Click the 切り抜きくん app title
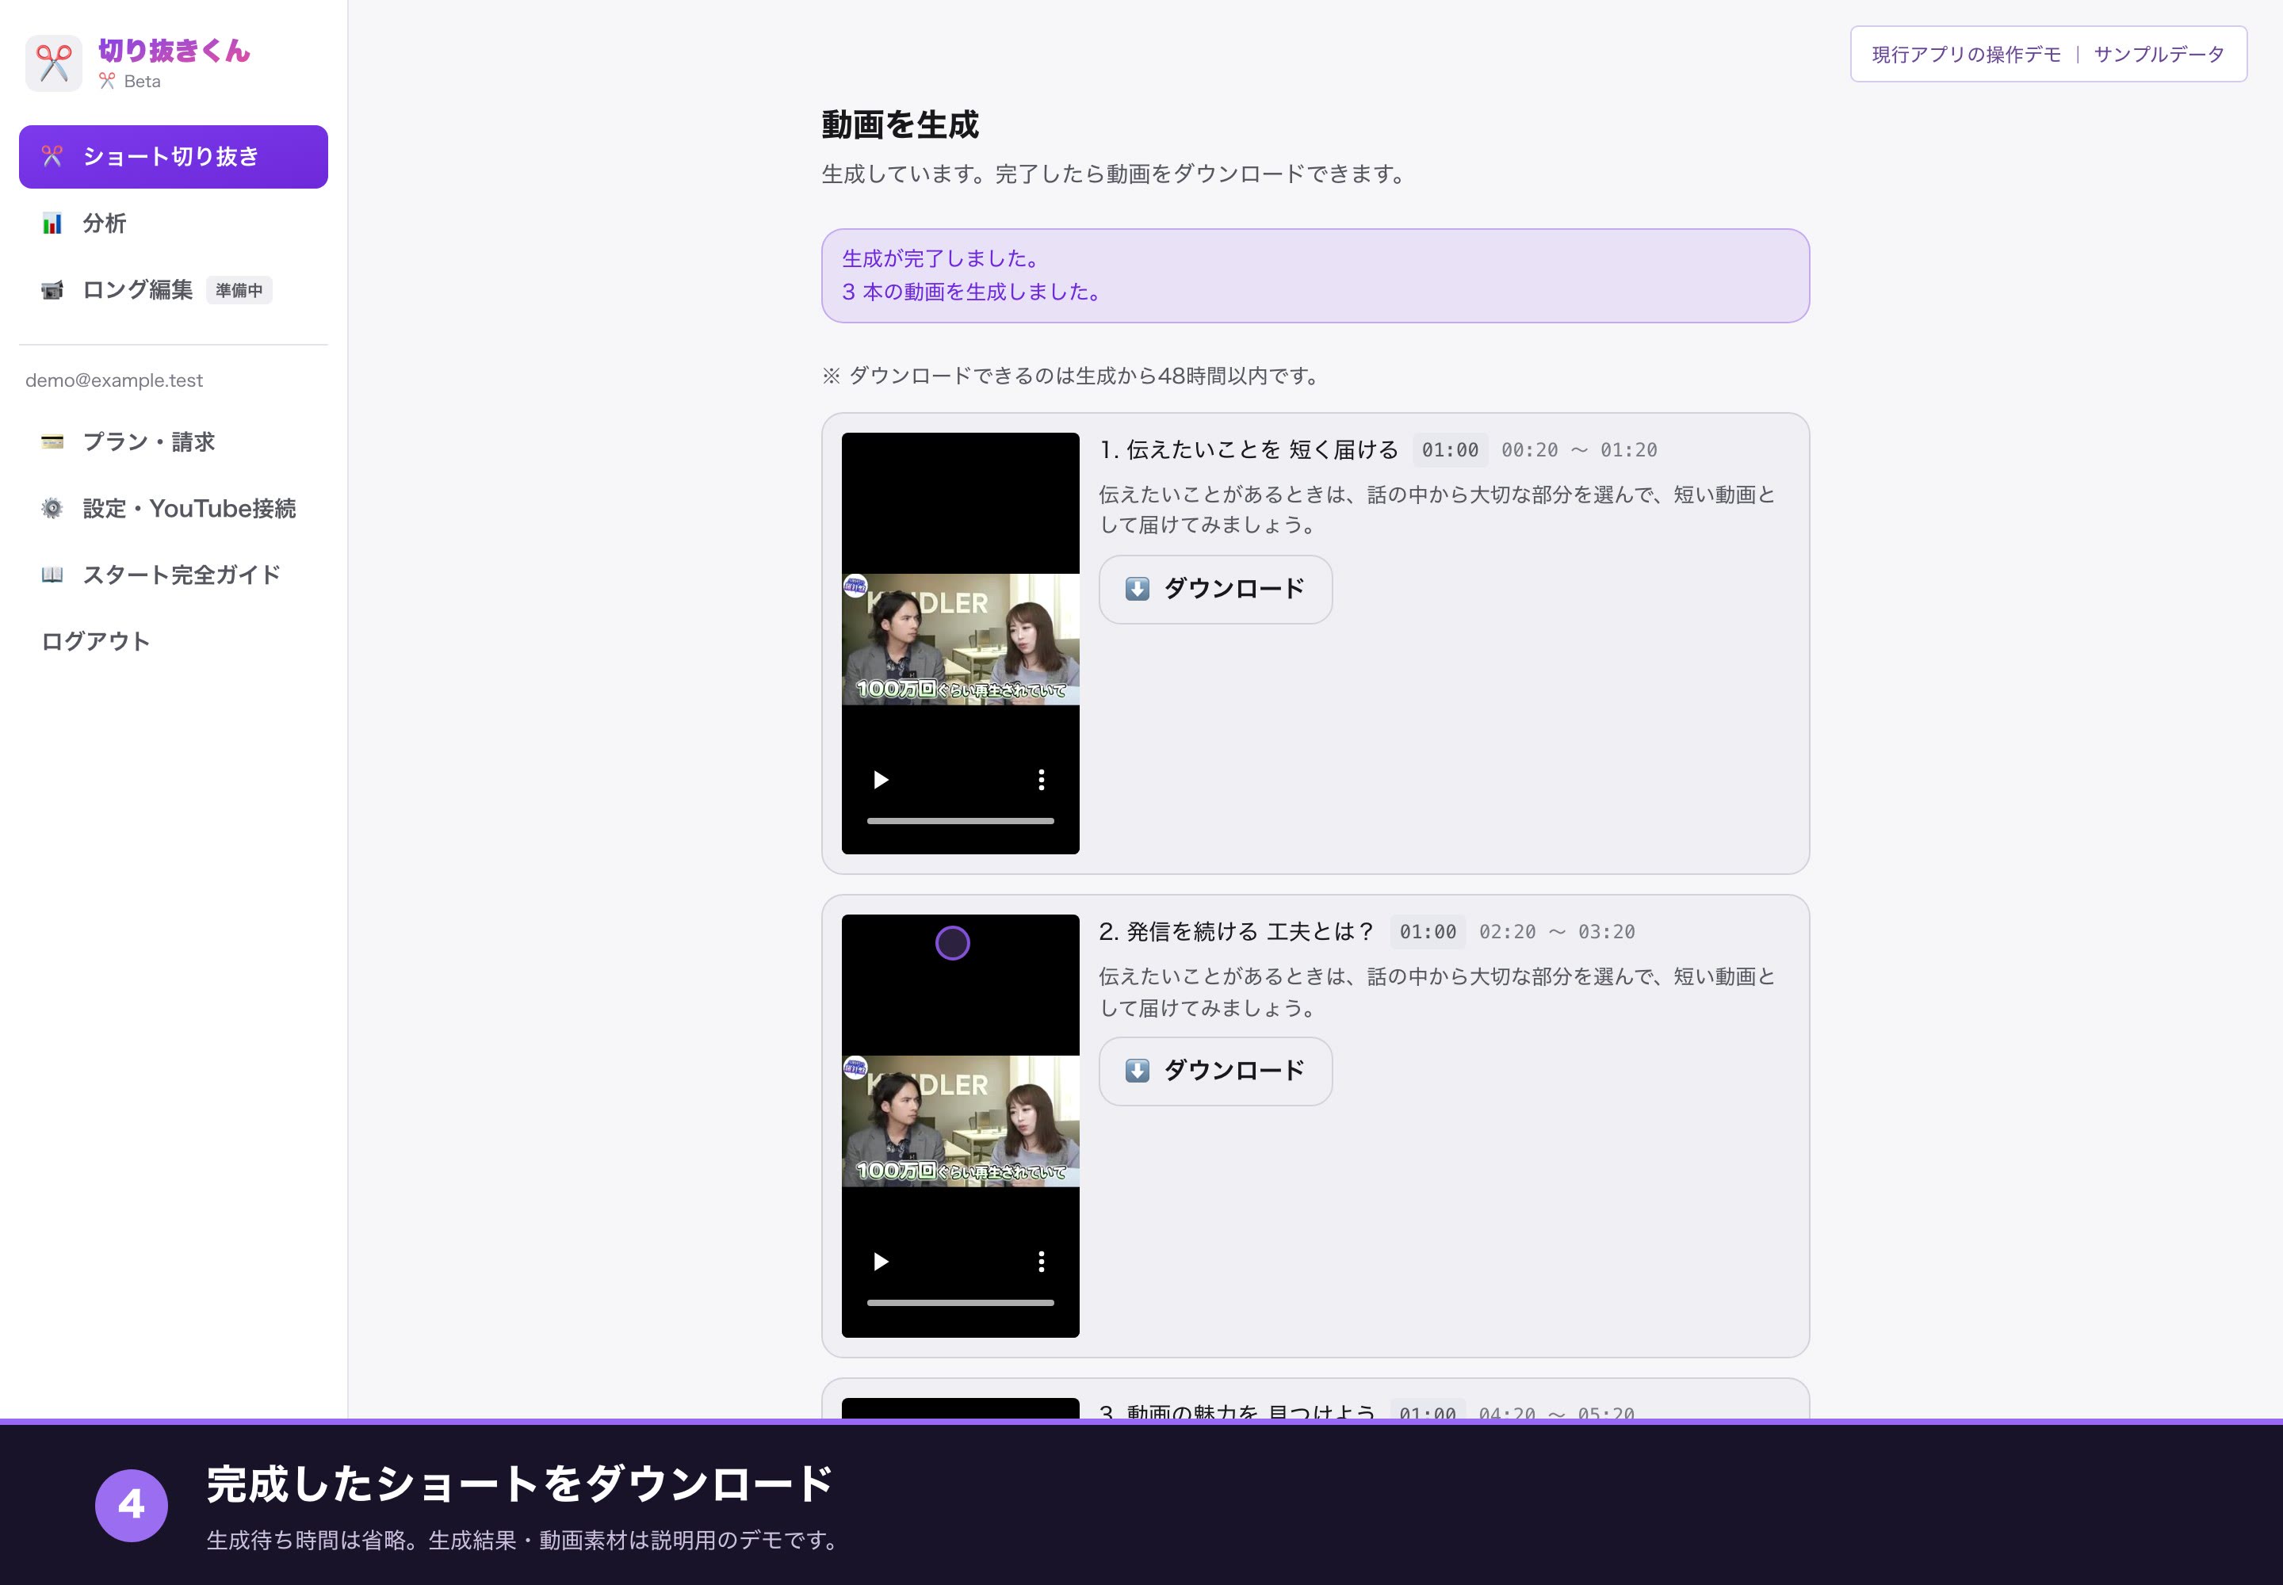The width and height of the screenshot is (2283, 1585). tap(174, 51)
